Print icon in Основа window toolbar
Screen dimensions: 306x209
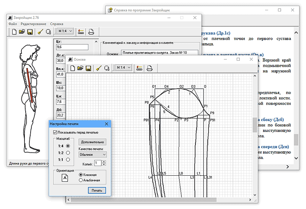pos(150,68)
